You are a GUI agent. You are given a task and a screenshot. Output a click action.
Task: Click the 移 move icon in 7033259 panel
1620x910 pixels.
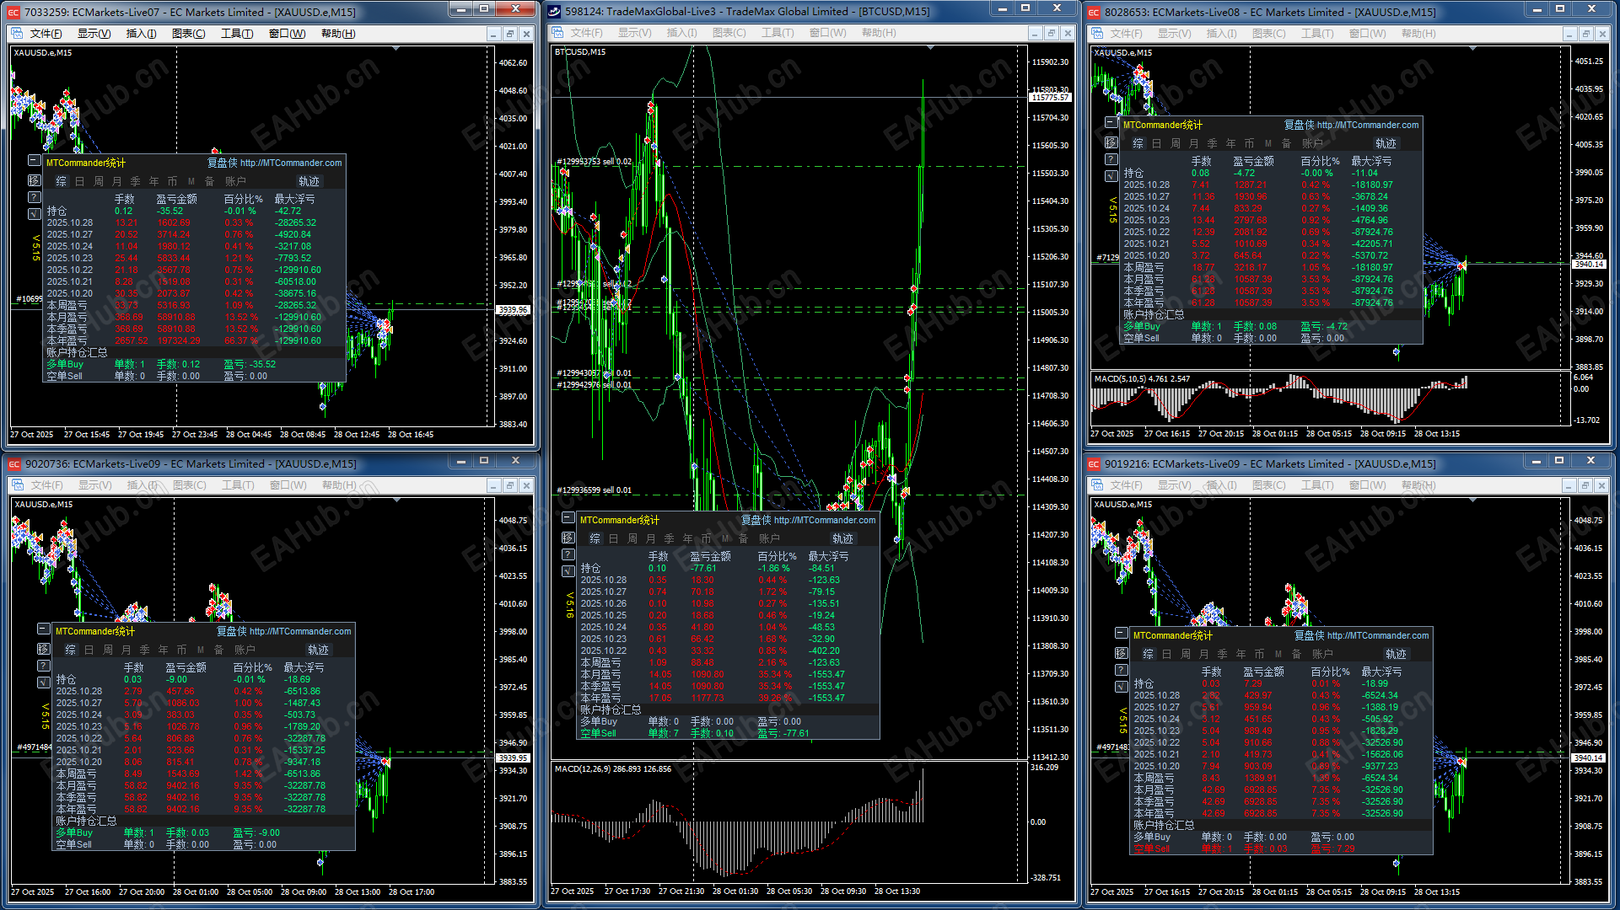34,180
